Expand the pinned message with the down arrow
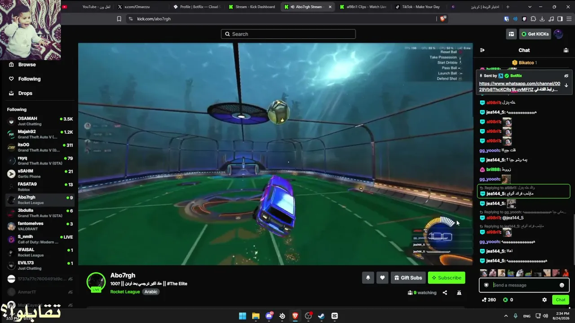The height and width of the screenshot is (323, 575). (x=566, y=85)
